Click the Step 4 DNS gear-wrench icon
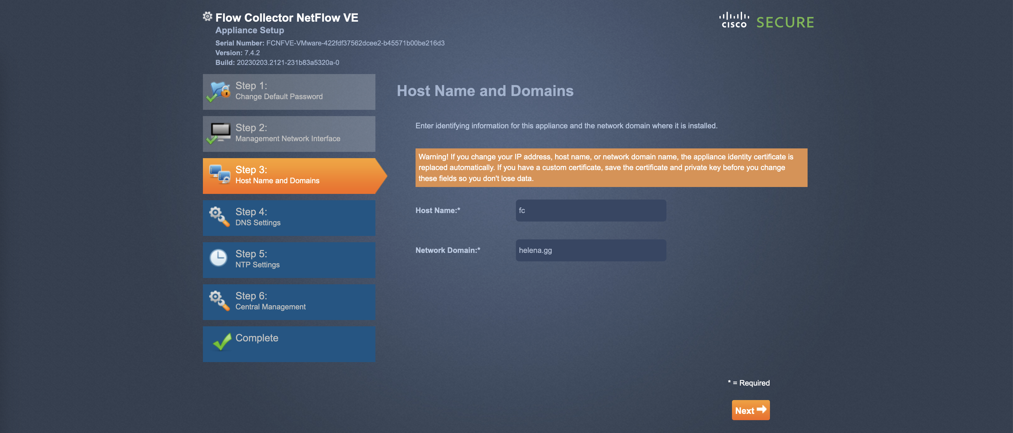Viewport: 1013px width, 433px height. [x=219, y=217]
